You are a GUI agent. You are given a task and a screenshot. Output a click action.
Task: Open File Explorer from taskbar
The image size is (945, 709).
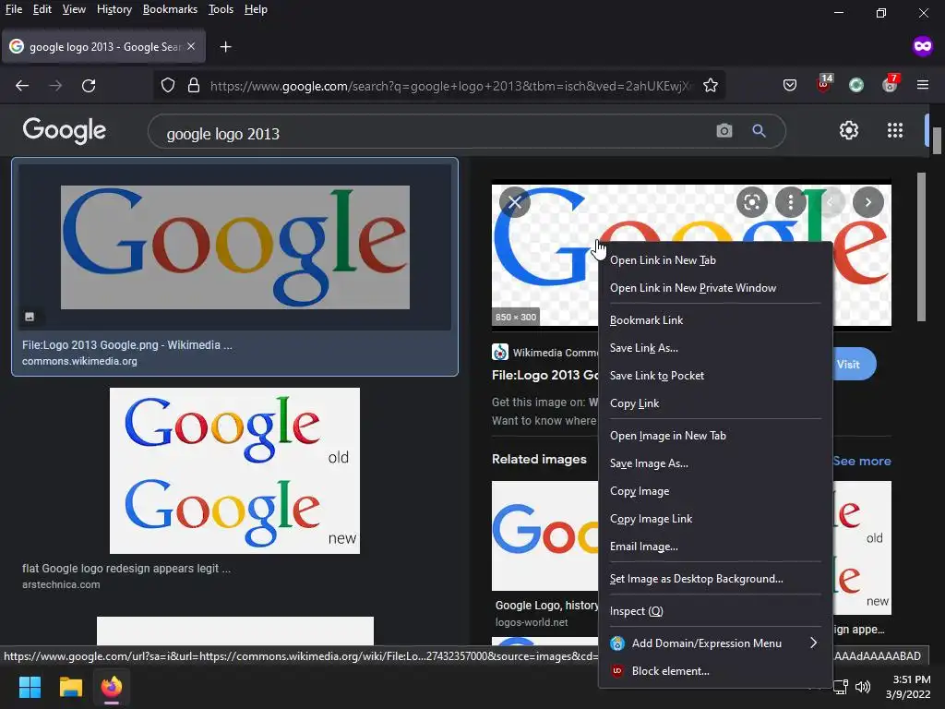(x=70, y=687)
